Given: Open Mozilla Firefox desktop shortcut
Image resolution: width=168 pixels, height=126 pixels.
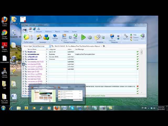Looking at the screenshot, I should coord(4,22).
